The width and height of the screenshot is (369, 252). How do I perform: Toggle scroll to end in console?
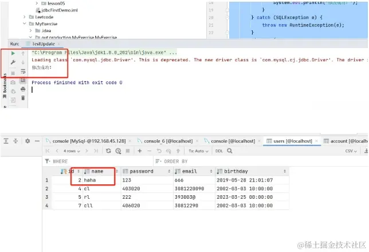click(x=23, y=81)
